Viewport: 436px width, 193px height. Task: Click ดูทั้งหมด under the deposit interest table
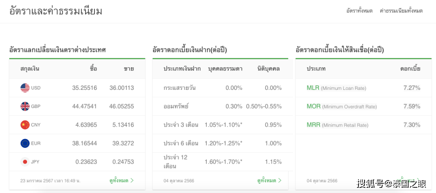266,181
